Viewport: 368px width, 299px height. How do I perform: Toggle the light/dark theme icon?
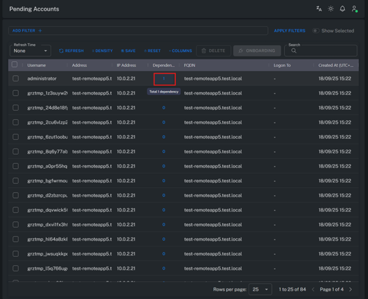coord(331,9)
